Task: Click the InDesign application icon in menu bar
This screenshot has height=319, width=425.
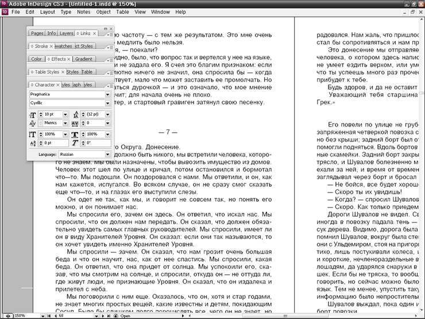Action: [5, 12]
